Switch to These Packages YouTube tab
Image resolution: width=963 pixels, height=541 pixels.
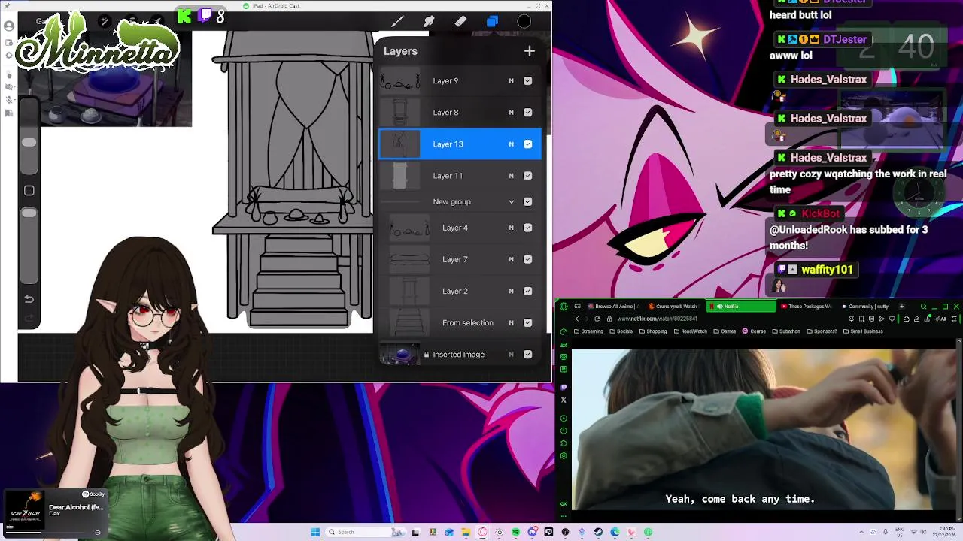coord(805,306)
